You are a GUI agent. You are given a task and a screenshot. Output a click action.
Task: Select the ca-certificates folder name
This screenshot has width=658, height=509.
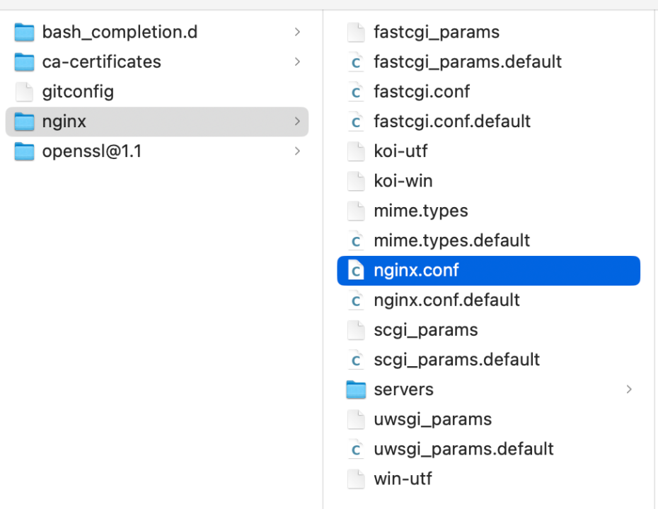(x=102, y=62)
